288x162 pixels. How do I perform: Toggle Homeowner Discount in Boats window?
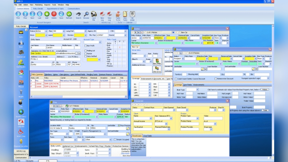point(216,79)
